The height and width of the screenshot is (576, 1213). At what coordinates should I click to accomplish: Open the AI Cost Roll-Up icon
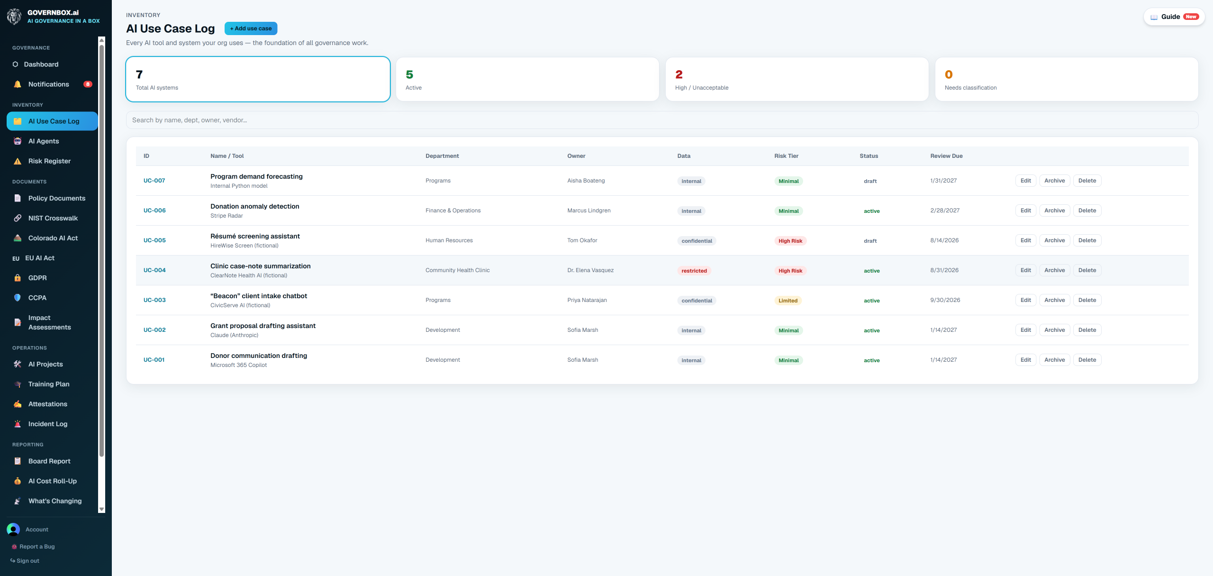pyautogui.click(x=18, y=481)
